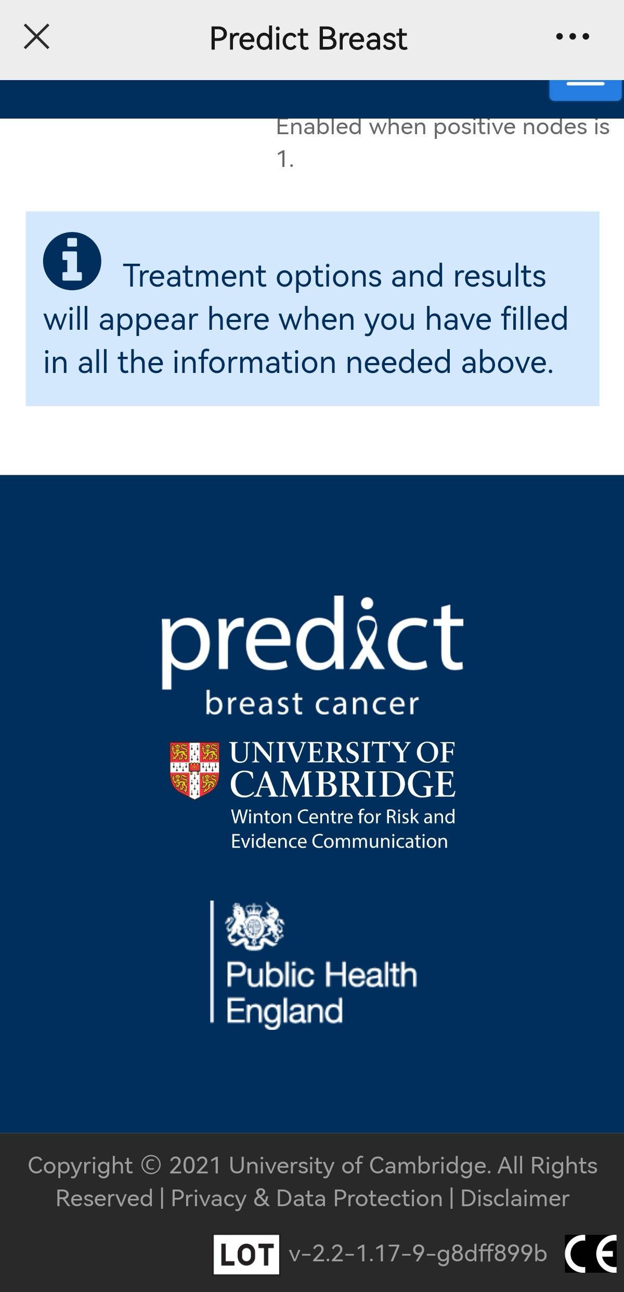Tap the predict wordmark logo
The height and width of the screenshot is (1292, 624).
coord(312,641)
